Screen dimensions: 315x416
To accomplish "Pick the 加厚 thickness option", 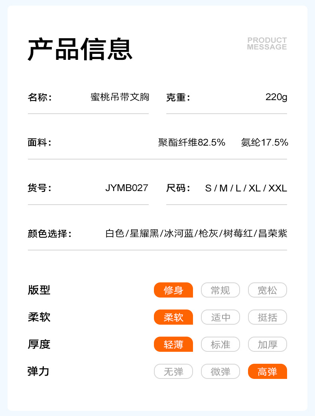I will coord(267,344).
